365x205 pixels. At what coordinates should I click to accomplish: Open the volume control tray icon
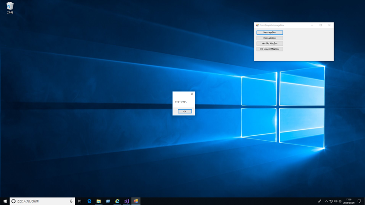pyautogui.click(x=335, y=201)
